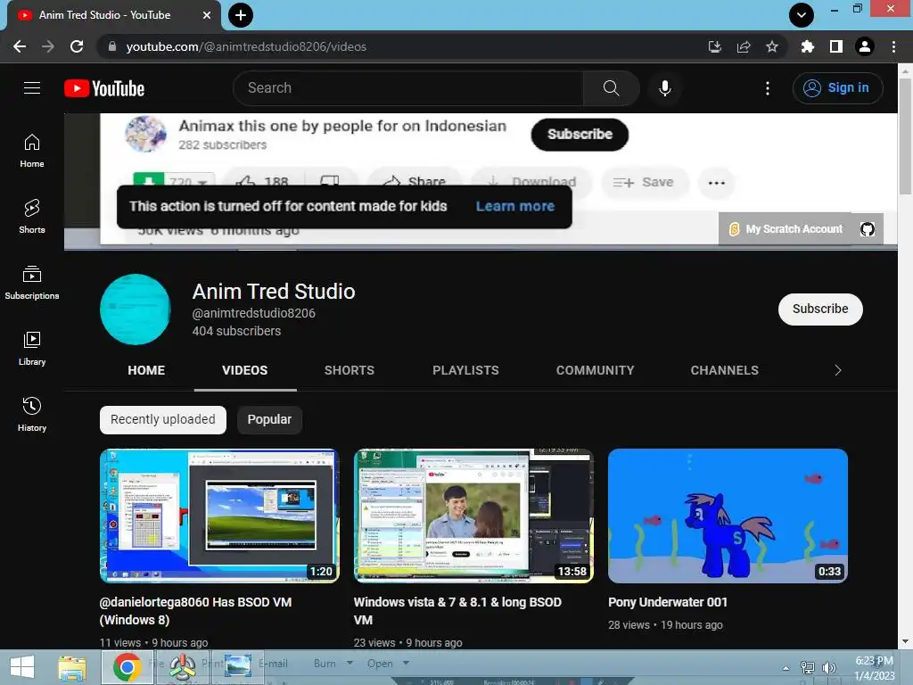Click the page vertical scrollbar
Image resolution: width=913 pixels, height=685 pixels.
[905, 136]
